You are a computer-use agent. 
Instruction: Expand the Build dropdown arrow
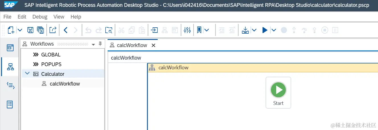coord(254,30)
